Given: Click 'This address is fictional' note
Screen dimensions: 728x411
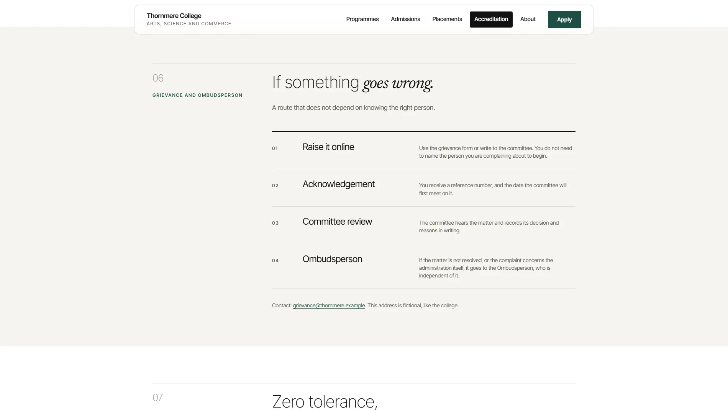Looking at the screenshot, I should tap(413, 305).
